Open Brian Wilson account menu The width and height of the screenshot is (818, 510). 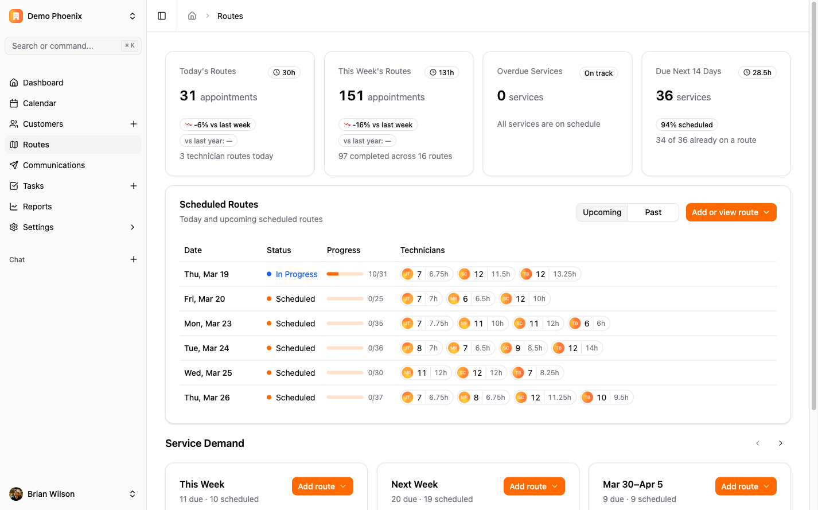coord(73,494)
